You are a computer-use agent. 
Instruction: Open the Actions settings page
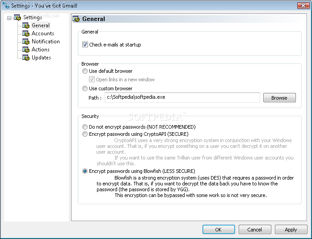(x=41, y=50)
